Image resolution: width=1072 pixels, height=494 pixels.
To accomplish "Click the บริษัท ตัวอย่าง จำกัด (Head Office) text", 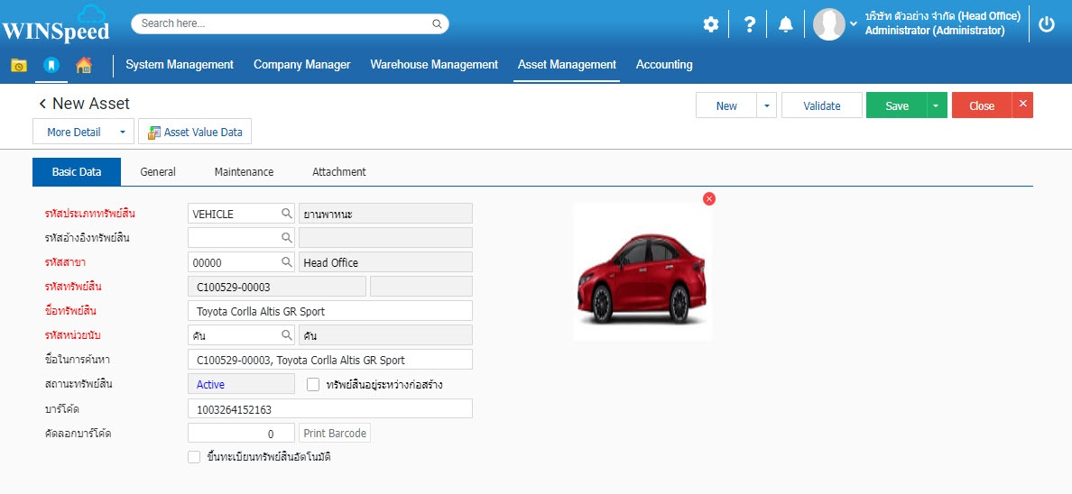I will click(x=942, y=15).
